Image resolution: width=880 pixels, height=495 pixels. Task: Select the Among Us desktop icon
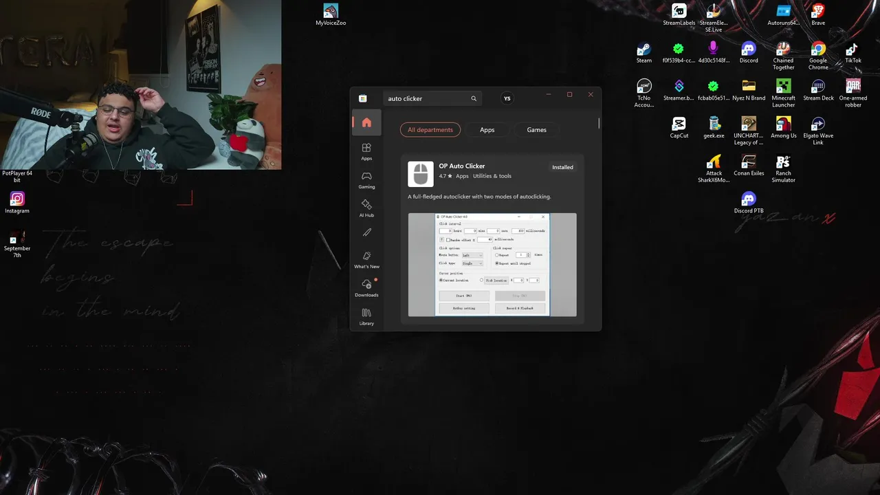click(783, 128)
